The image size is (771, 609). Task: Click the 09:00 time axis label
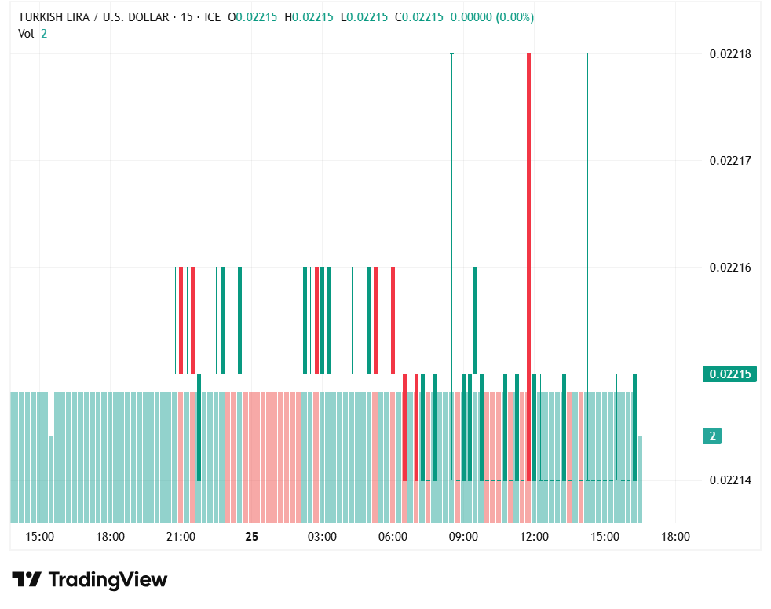click(464, 537)
